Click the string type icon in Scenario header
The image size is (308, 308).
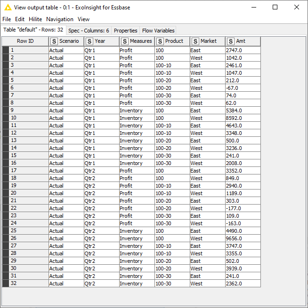[x=54, y=41]
